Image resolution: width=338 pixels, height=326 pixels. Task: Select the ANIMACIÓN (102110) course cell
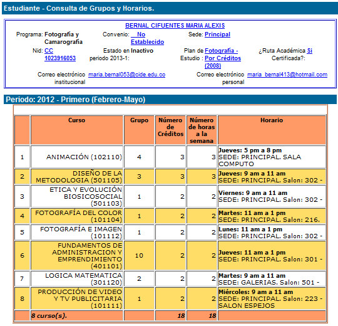pyautogui.click(x=77, y=157)
